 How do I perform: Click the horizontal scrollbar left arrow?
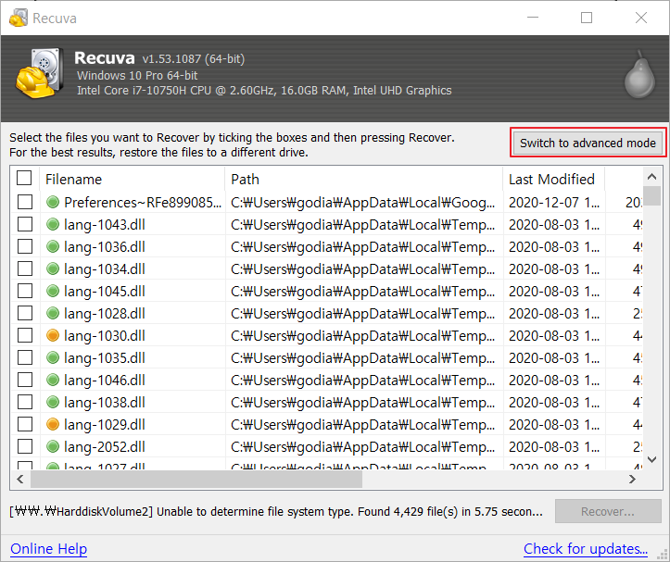pos(20,480)
